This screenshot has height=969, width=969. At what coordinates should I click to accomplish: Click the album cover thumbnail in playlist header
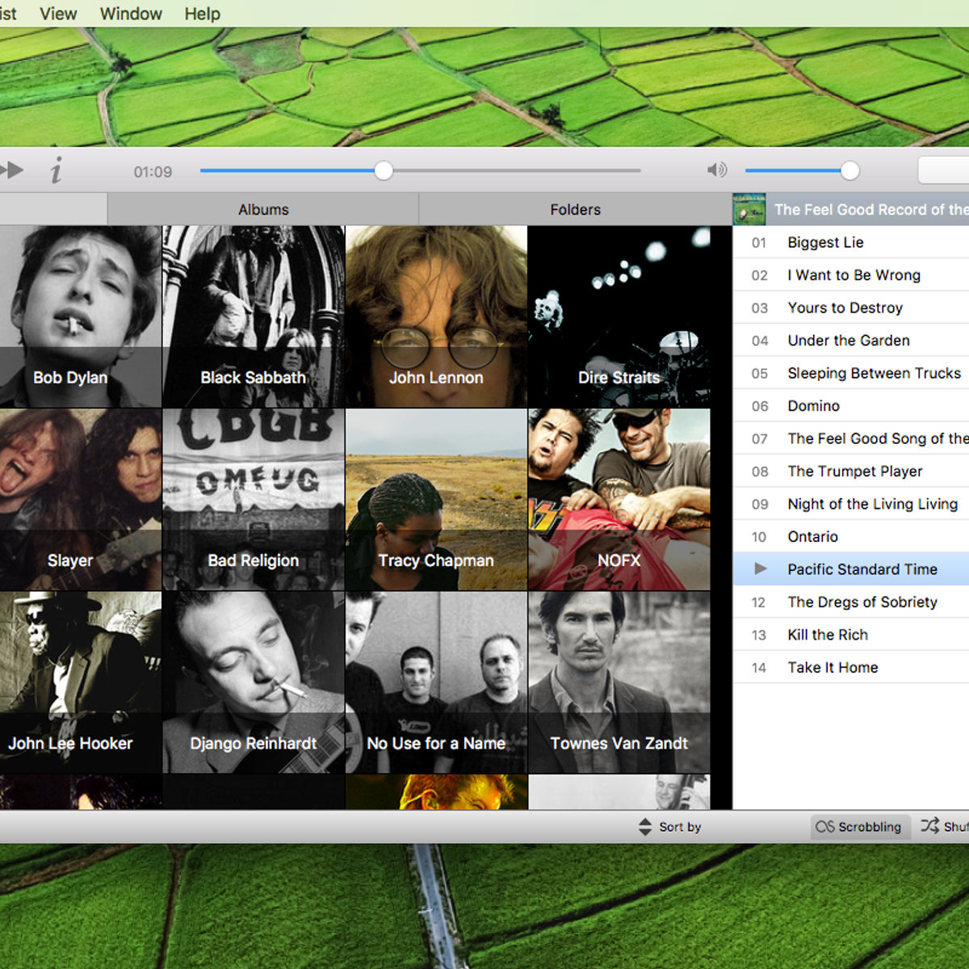pyautogui.click(x=749, y=209)
